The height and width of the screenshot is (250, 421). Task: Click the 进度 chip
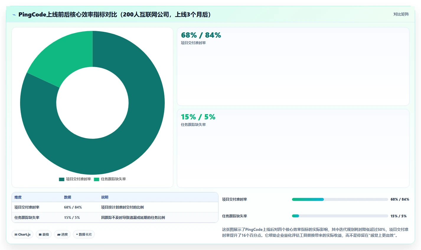coord(62,234)
